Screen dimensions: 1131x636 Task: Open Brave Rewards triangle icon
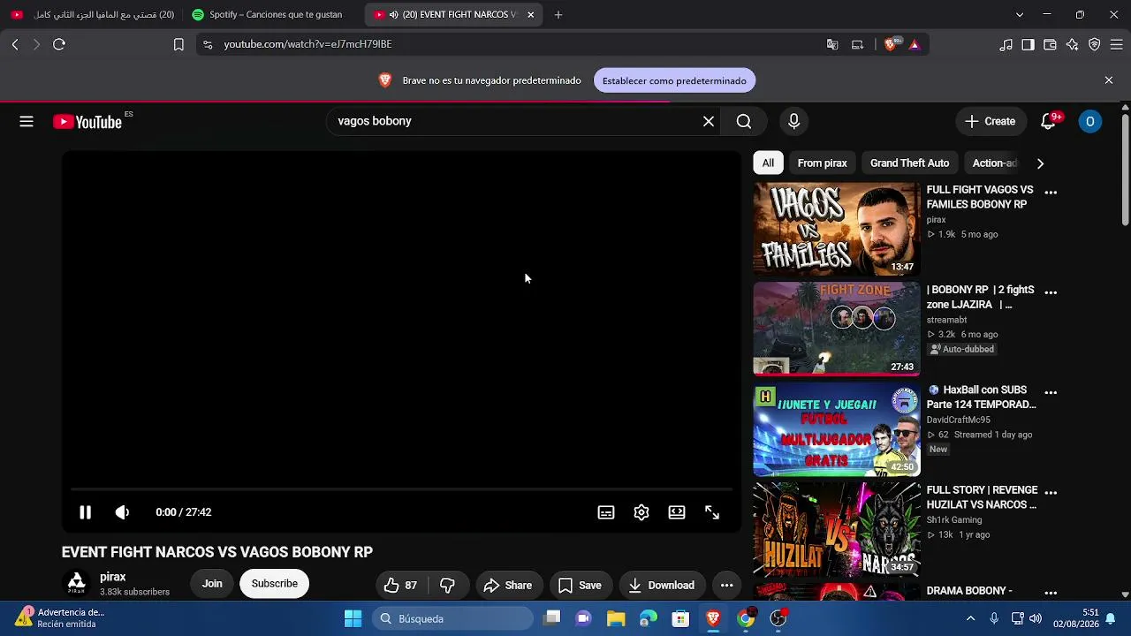(915, 44)
